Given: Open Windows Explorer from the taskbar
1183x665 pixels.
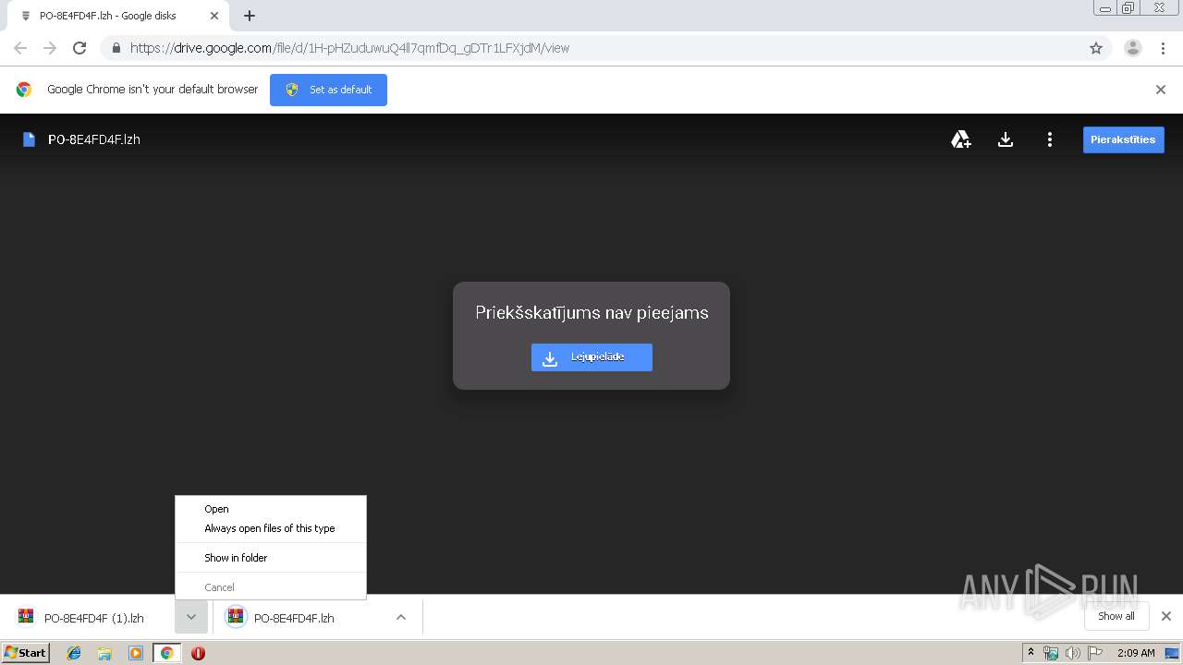Looking at the screenshot, I should tap(104, 653).
